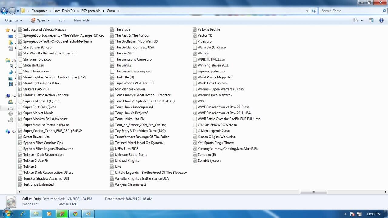Click the WRC disc image icon
The image size is (388, 218).
195,101
